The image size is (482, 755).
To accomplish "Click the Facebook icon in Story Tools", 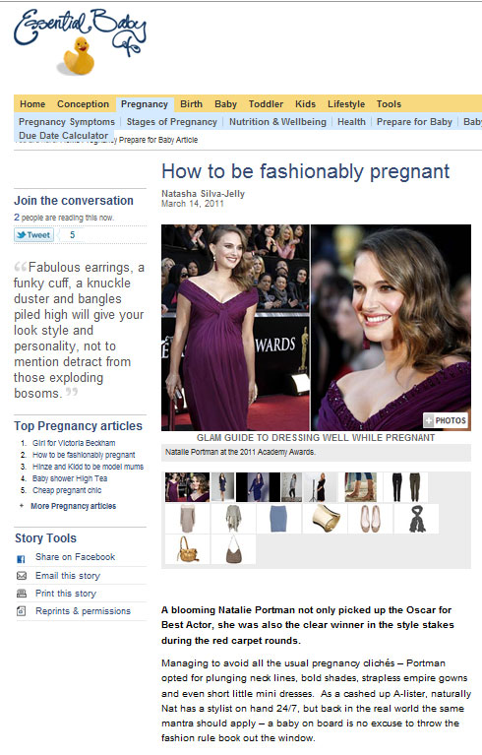I will coord(22,559).
